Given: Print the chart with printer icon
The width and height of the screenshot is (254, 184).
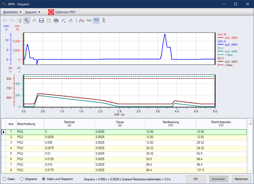Looking at the screenshot, I should (56, 20).
